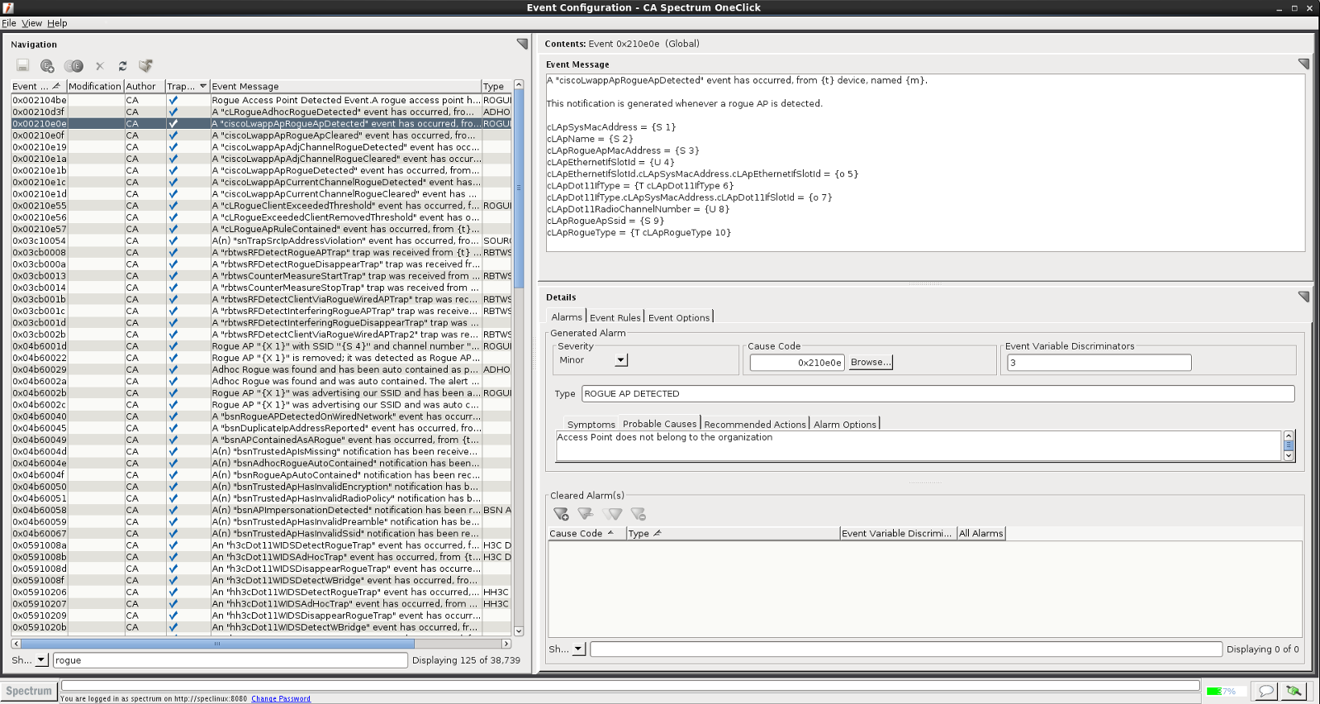Open the Severity Minor dropdown
Screen dimensions: 1320x704
[621, 360]
